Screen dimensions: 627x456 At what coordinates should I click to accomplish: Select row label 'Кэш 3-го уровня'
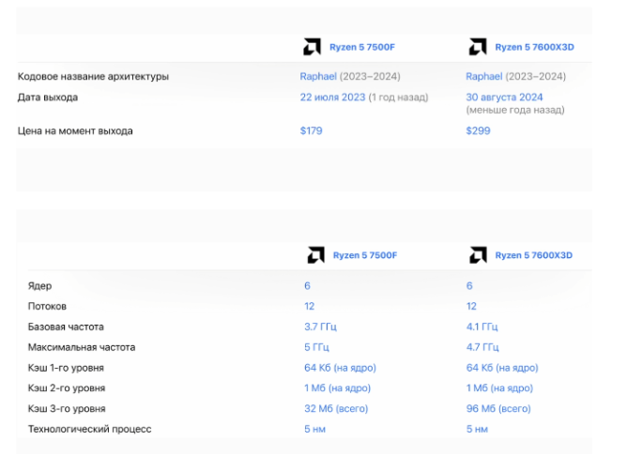tap(67, 408)
